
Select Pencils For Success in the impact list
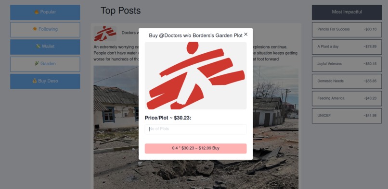[x=347, y=29]
